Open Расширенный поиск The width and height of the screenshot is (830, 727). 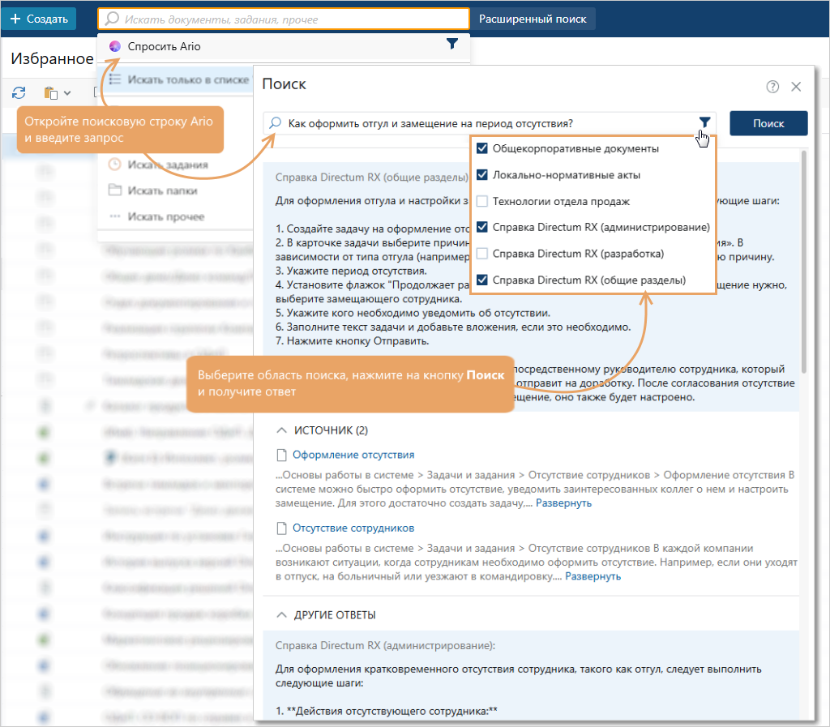click(533, 19)
